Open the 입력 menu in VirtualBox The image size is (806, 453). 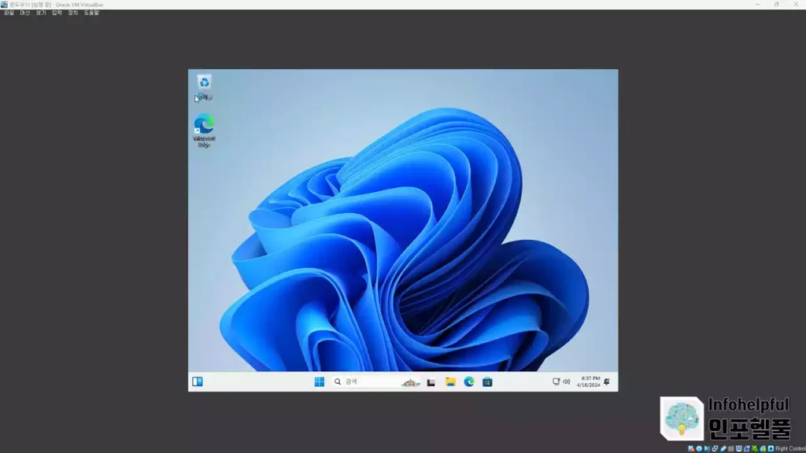[57, 13]
